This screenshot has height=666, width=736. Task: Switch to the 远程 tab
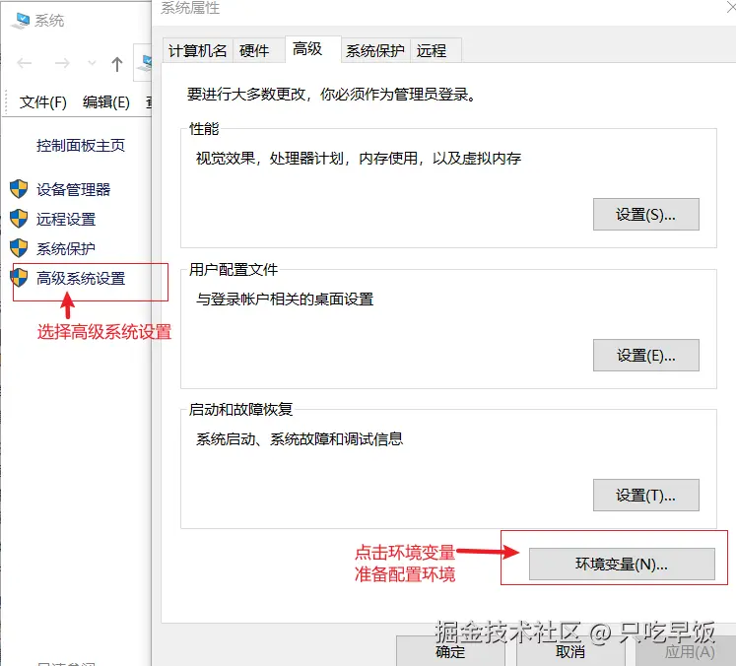(435, 50)
